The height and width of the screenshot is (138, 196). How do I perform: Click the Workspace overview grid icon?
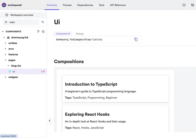pyautogui.click(x=7, y=15)
